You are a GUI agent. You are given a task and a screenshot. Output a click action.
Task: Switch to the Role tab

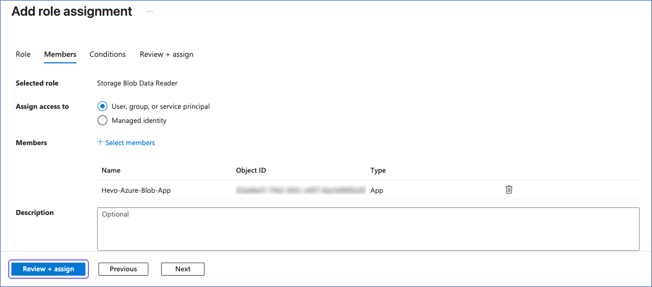click(x=23, y=54)
